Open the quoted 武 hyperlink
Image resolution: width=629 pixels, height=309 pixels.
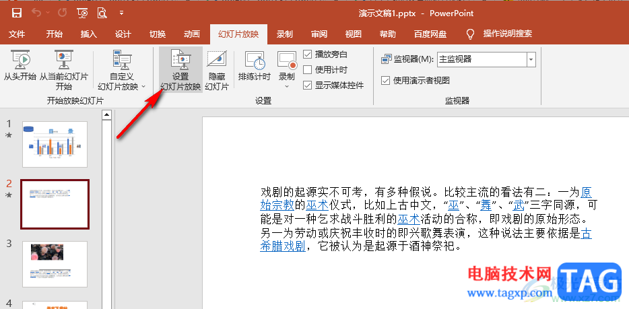pos(519,205)
